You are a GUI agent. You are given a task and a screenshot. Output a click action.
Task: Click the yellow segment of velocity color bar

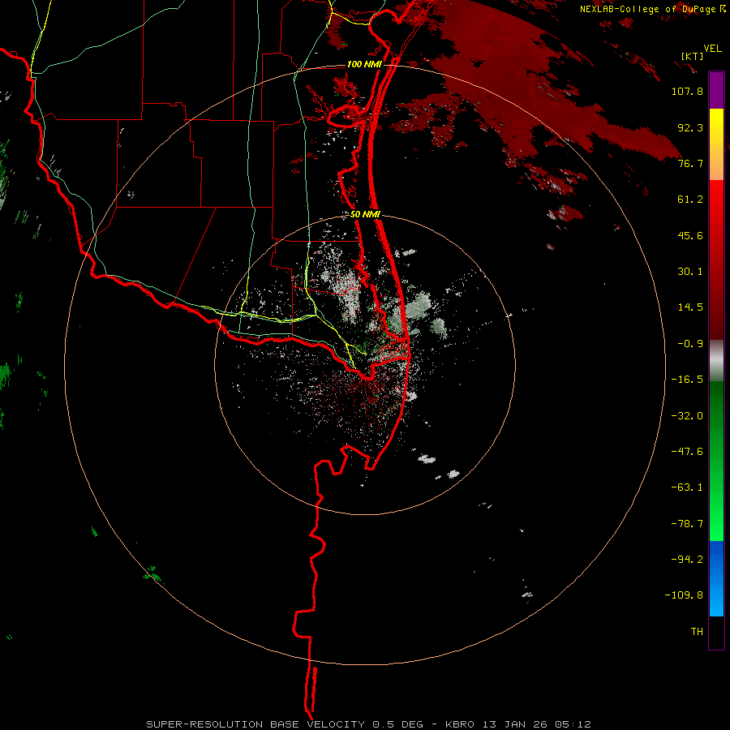(716, 144)
